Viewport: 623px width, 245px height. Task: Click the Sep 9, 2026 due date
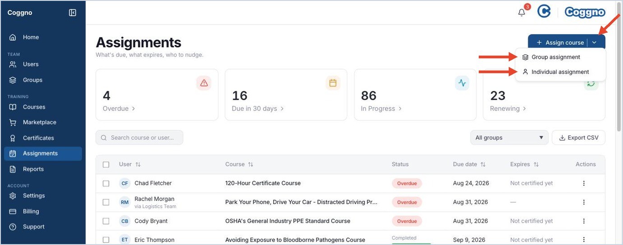[469, 240]
